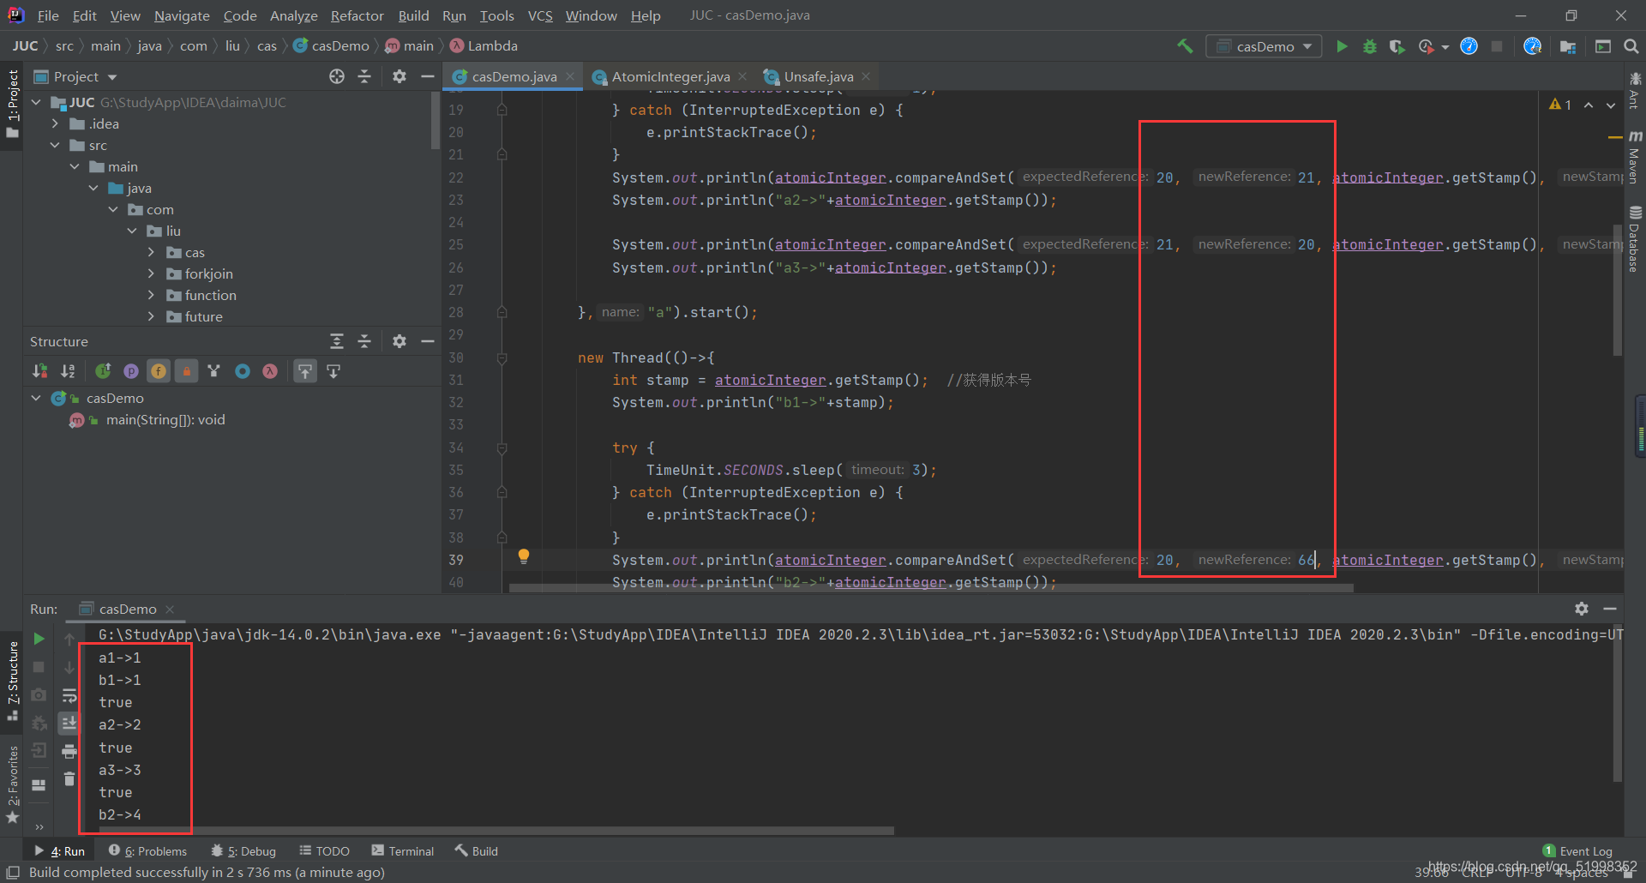This screenshot has width=1646, height=883.
Task: Clear all output with trash icon
Action: coord(69,779)
